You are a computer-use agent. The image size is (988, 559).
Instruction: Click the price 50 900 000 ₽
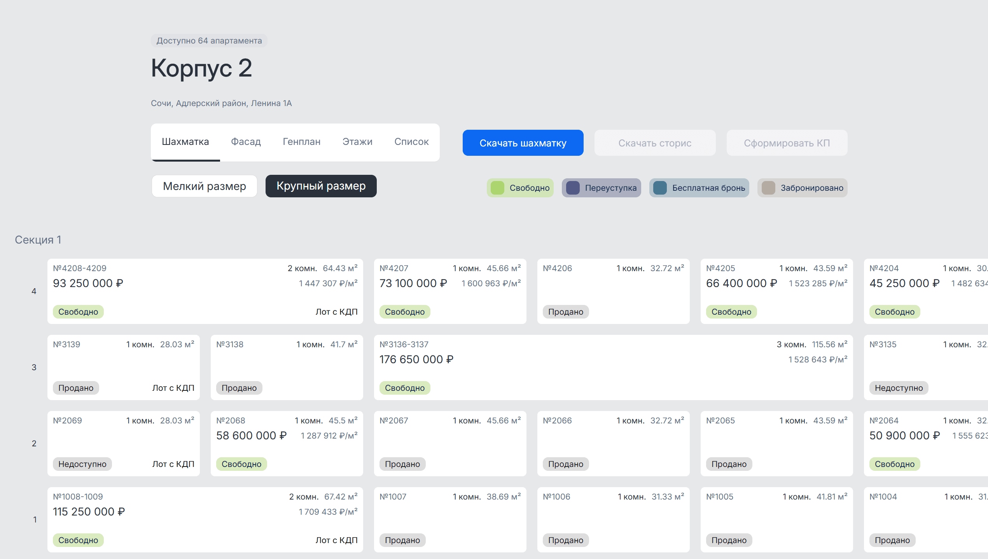coord(905,436)
